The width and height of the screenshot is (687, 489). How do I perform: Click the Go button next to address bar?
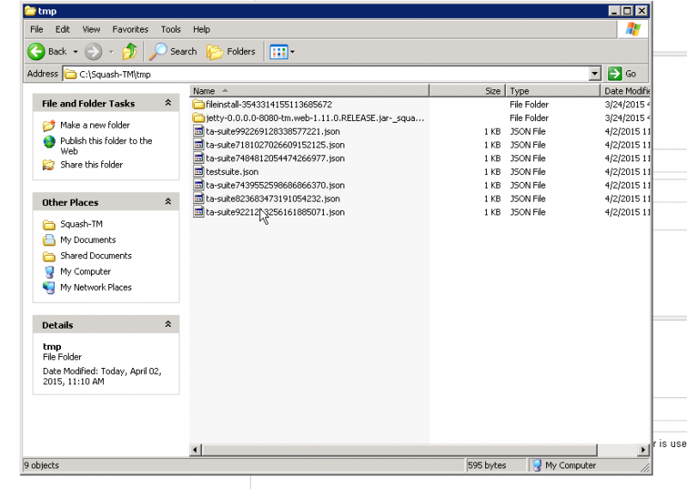pos(624,74)
